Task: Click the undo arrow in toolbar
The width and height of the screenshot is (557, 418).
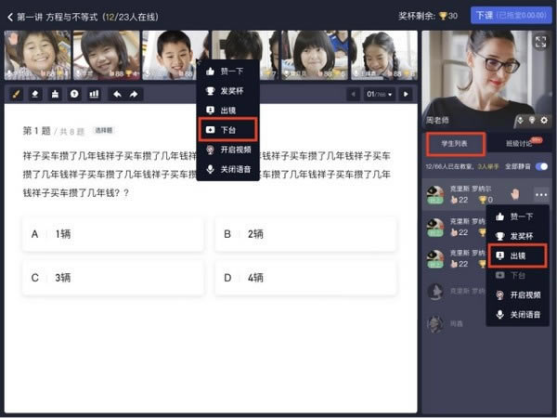Action: 116,94
